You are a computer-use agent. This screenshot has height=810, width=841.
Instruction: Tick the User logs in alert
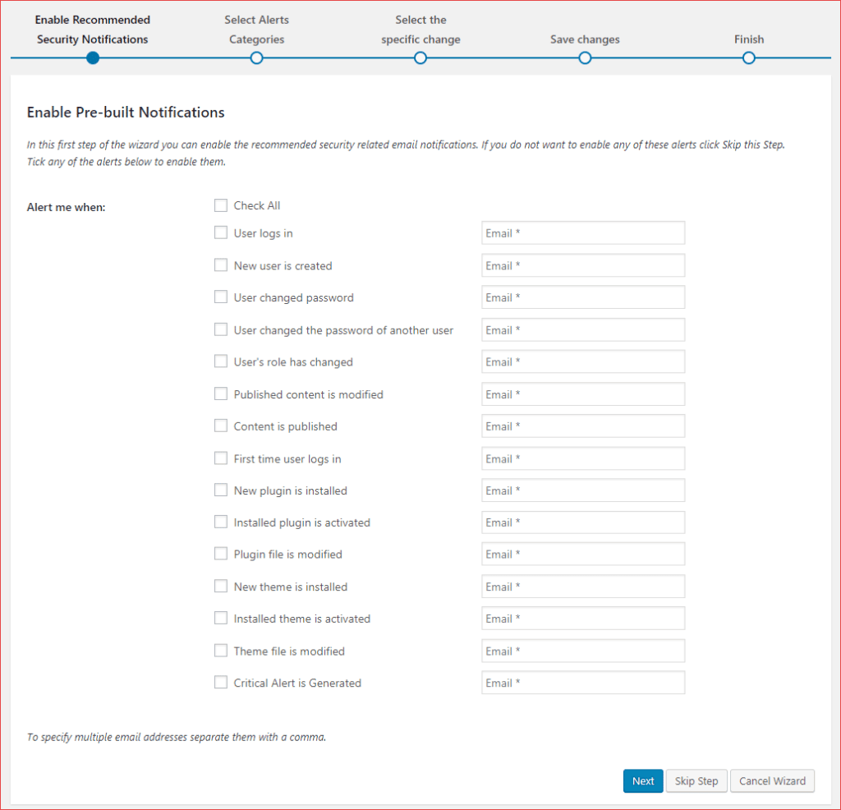point(220,232)
